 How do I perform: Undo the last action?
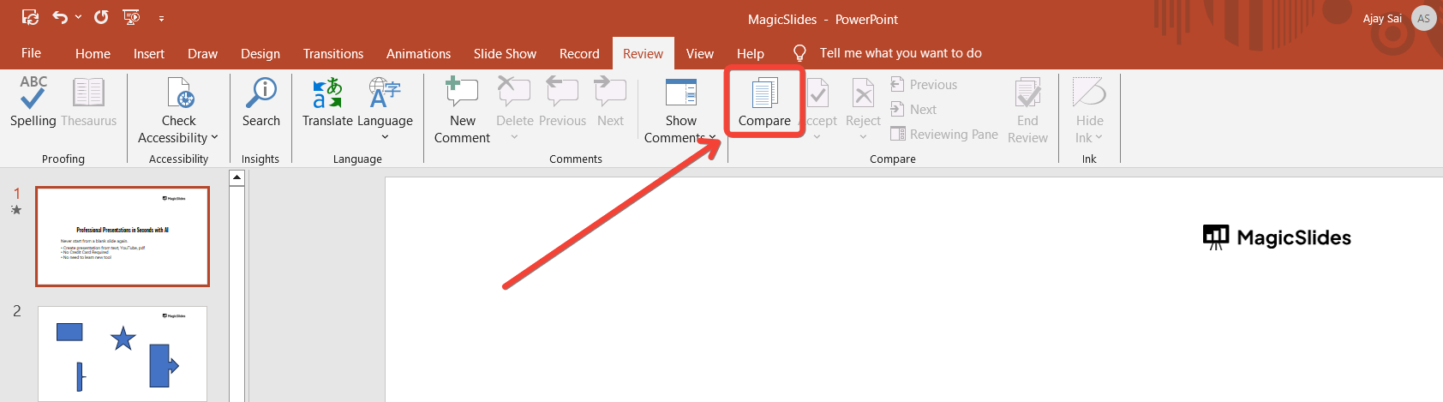pyautogui.click(x=60, y=17)
